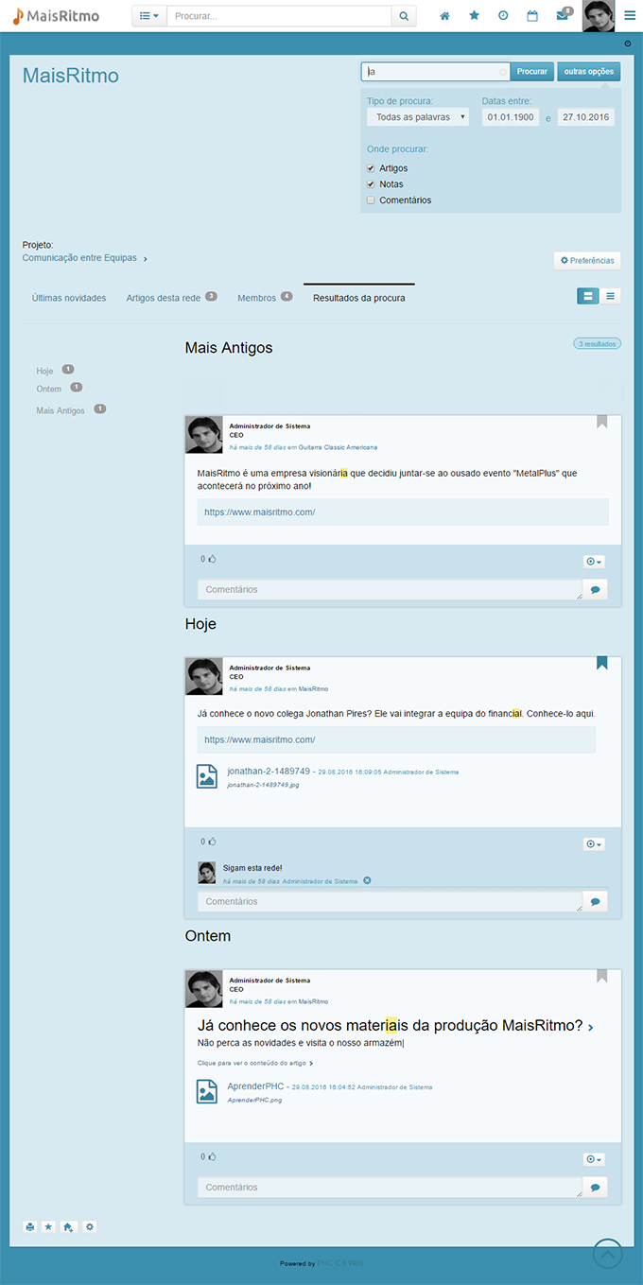Open the 'Todas as palavras' search type dropdown

point(418,117)
